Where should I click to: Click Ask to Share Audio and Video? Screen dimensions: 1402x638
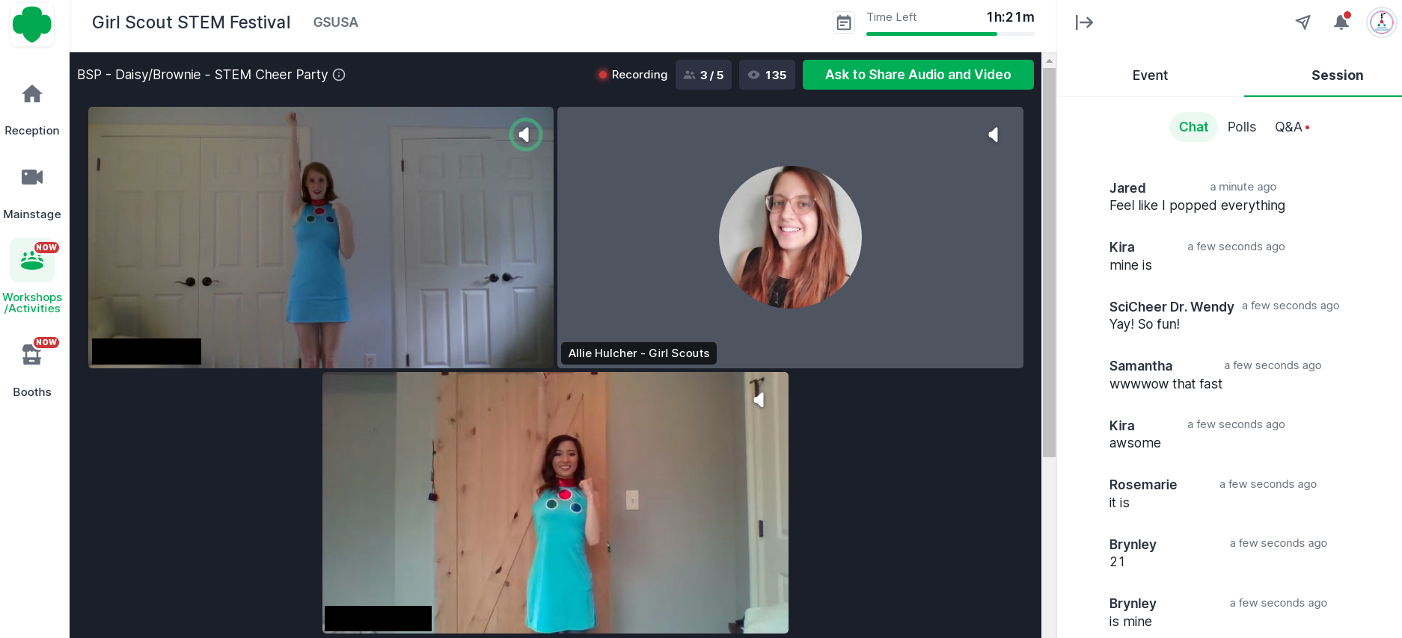(917, 75)
